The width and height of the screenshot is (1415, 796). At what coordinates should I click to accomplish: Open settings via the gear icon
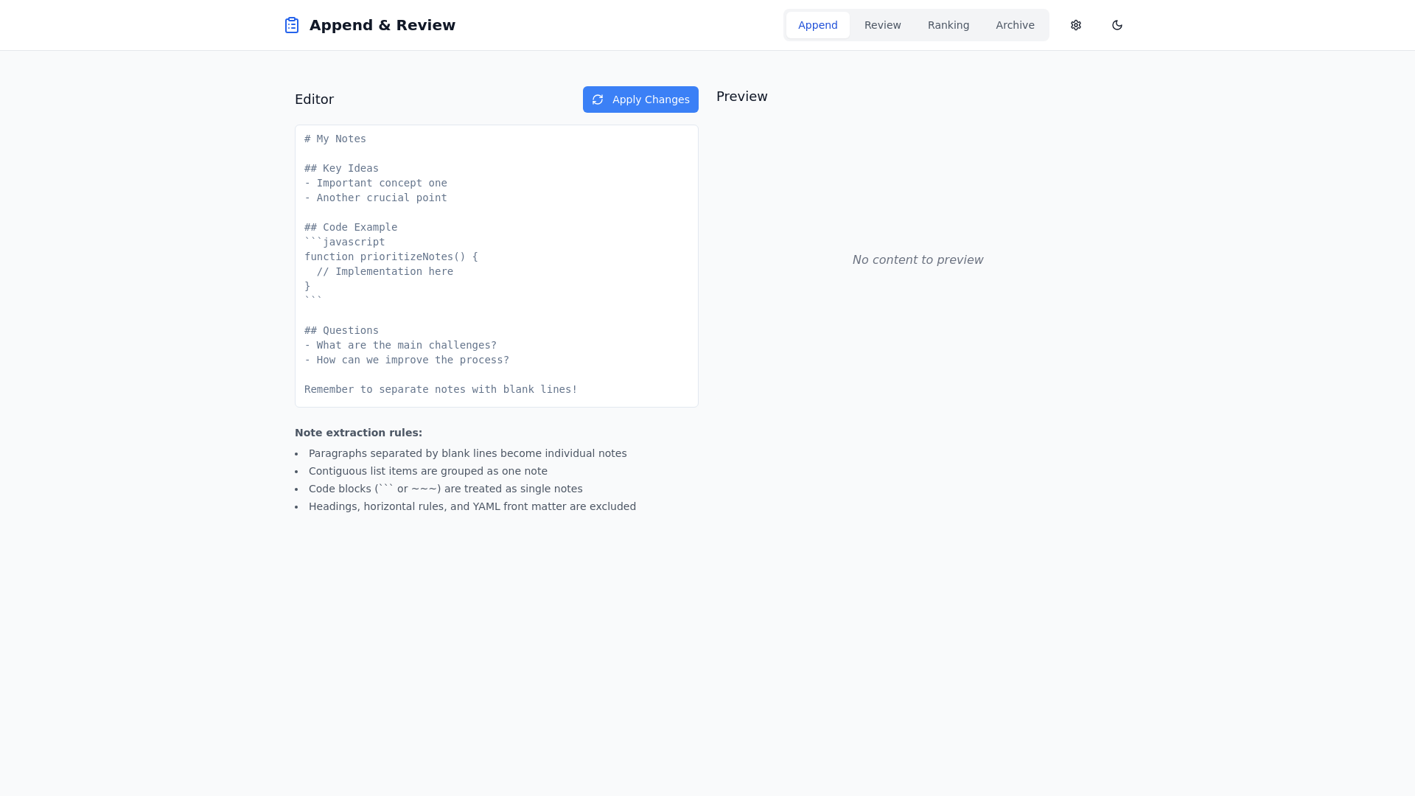(1076, 25)
